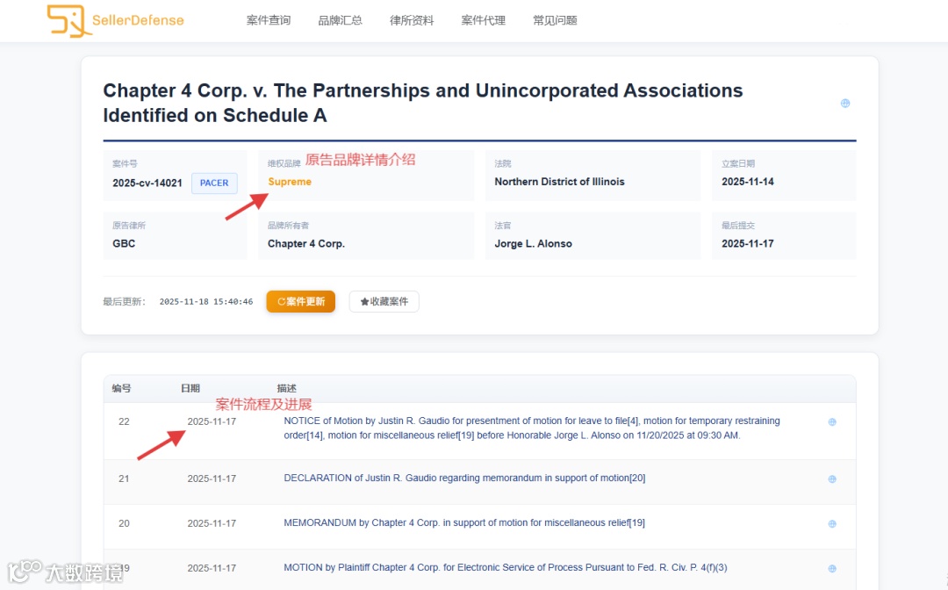Open MOTION for Electronic Service of Process link

[x=506, y=568]
